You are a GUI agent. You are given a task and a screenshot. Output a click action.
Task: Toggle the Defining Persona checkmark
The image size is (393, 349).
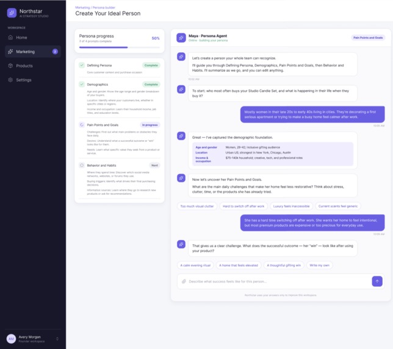point(82,65)
